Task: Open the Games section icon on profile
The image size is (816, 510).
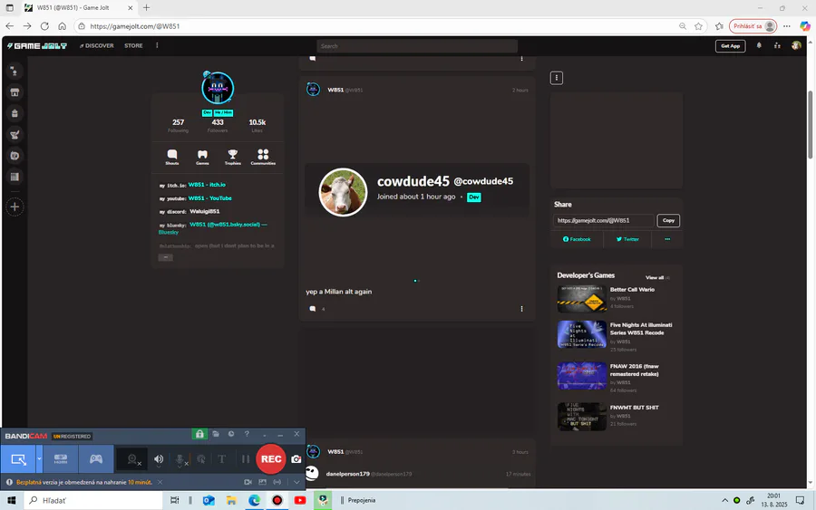Action: [202, 157]
